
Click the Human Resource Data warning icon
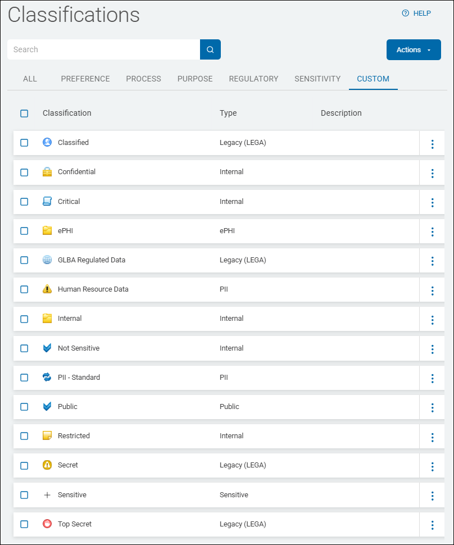[47, 289]
